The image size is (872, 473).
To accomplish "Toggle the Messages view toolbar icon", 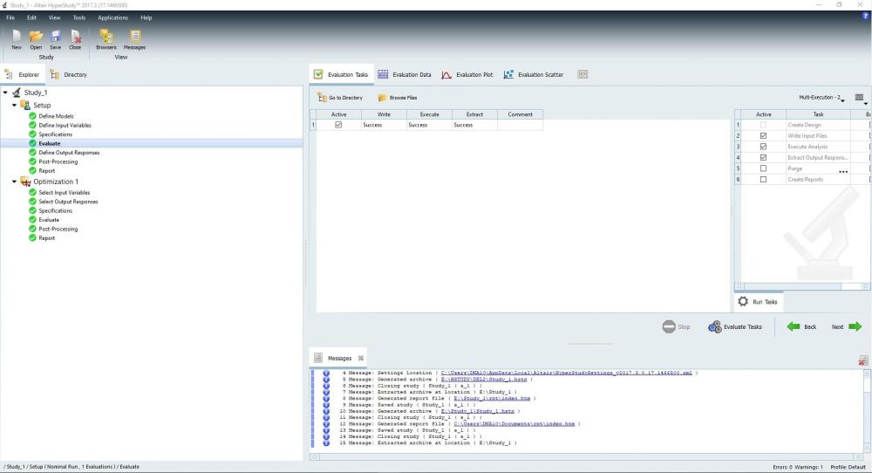I will pos(134,36).
